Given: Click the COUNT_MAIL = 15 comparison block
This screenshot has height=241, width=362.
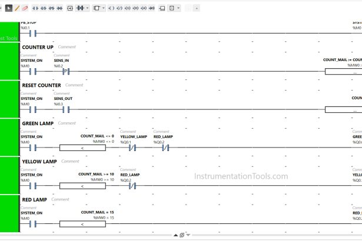Looking at the screenshot, I should pos(82,225).
